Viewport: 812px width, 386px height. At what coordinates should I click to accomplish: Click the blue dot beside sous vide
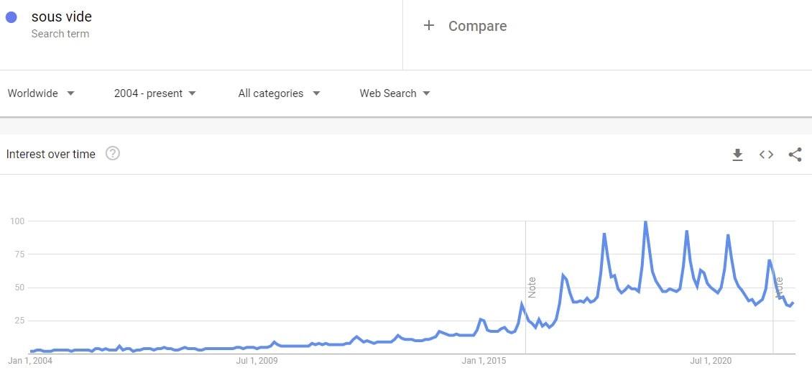[x=11, y=17]
